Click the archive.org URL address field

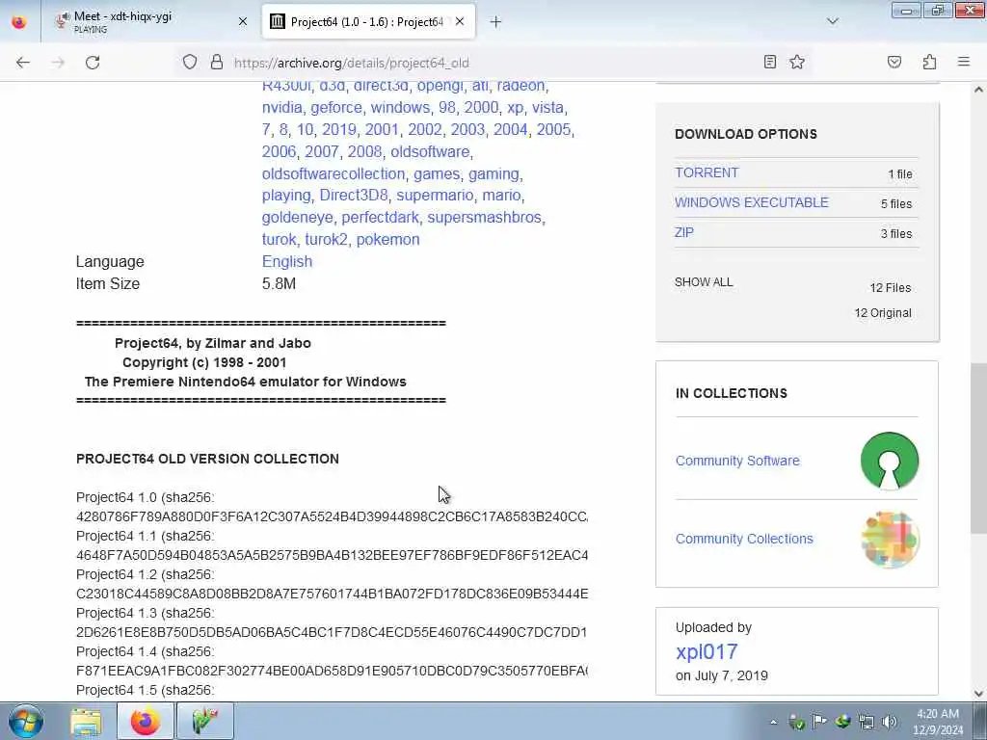click(491, 63)
